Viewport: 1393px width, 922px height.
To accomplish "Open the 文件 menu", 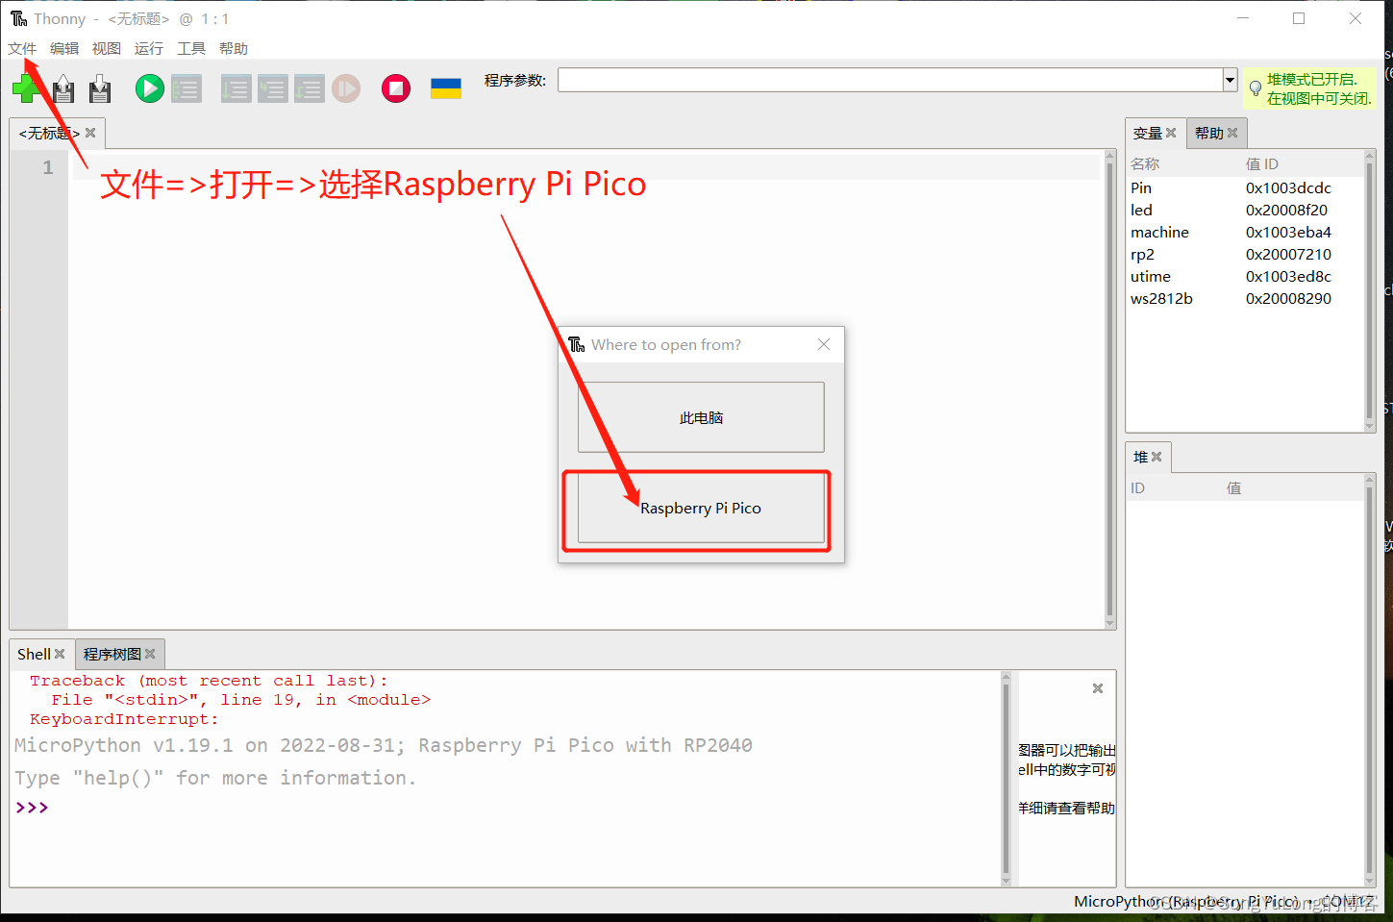I will [22, 48].
